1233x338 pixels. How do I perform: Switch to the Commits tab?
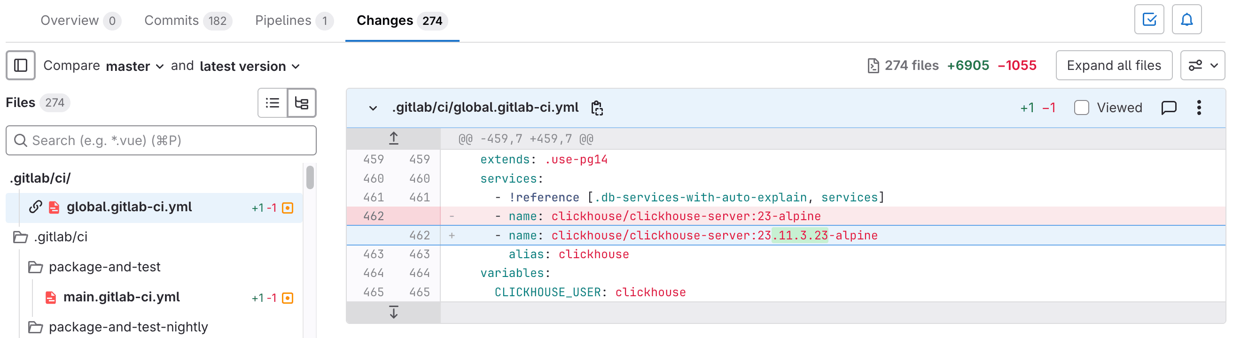tap(187, 21)
